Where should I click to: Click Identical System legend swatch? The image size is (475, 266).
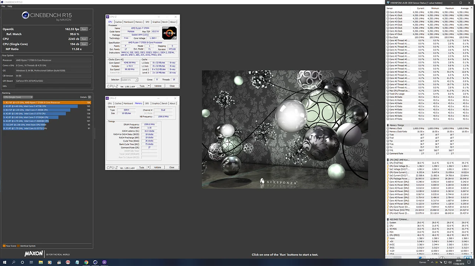19,246
